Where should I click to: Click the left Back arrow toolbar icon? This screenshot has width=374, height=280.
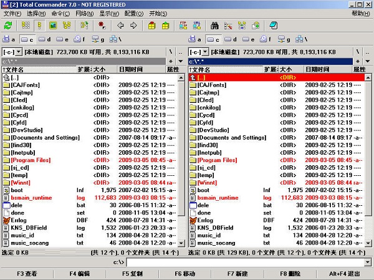(120, 26)
